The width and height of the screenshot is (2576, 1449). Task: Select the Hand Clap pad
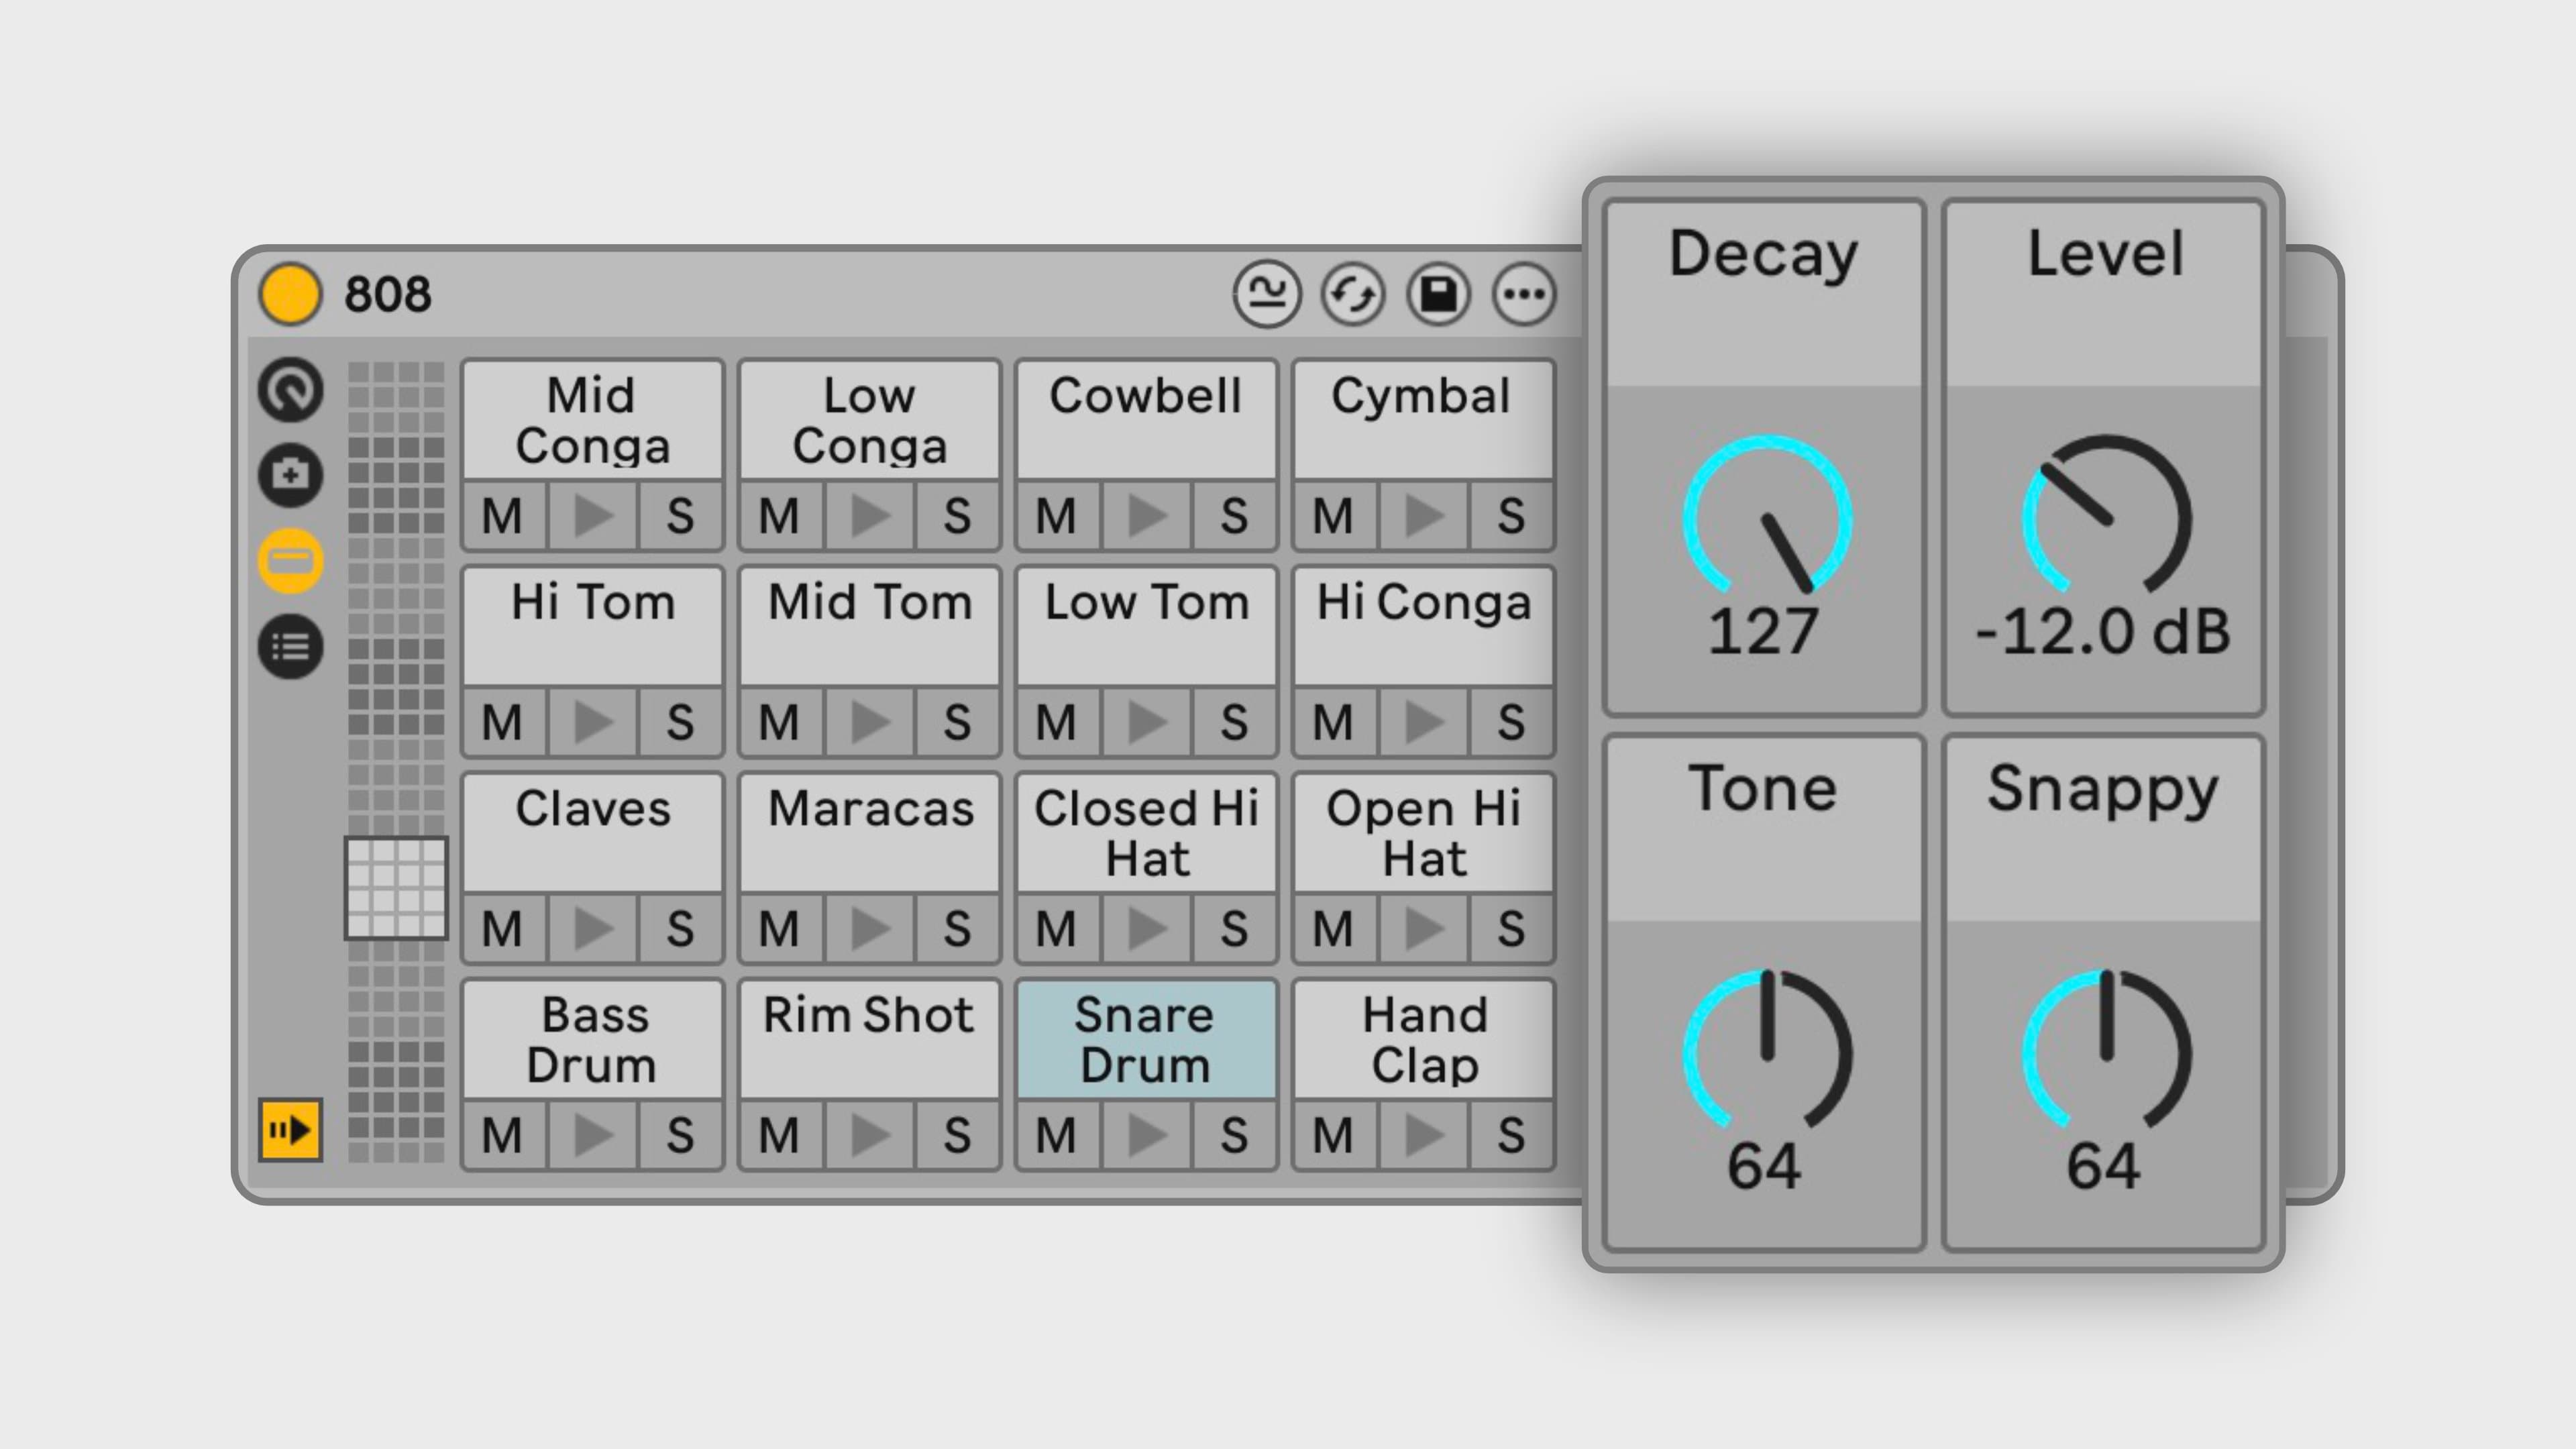1423,1040
